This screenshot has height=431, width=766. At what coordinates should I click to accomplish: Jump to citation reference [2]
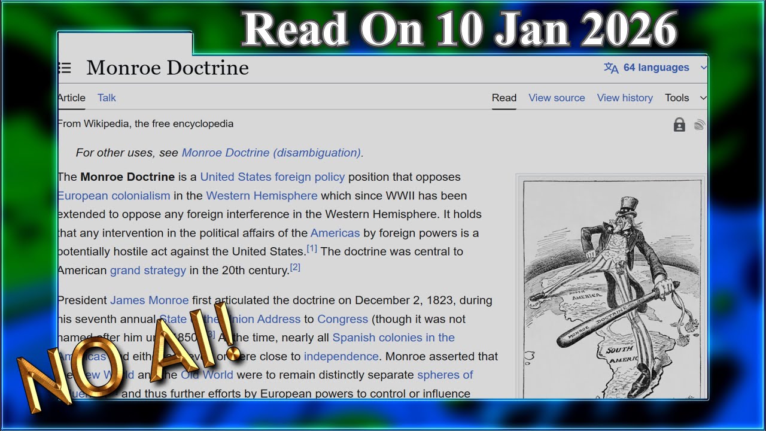[295, 268]
